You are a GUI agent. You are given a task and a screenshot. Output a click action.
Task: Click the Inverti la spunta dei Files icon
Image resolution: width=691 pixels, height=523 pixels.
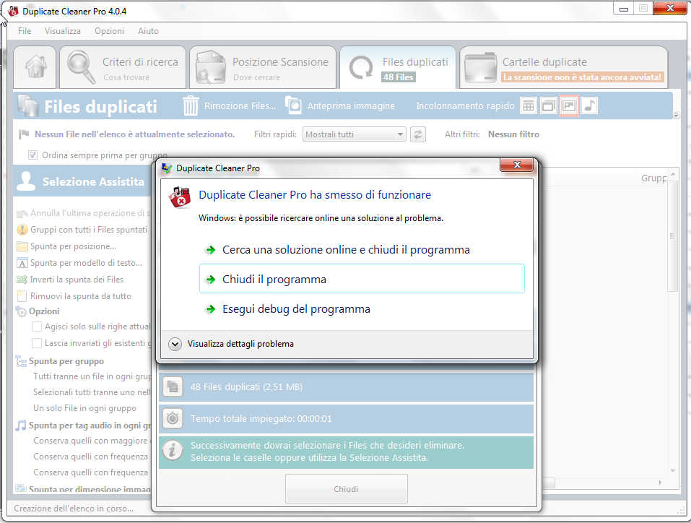22,280
